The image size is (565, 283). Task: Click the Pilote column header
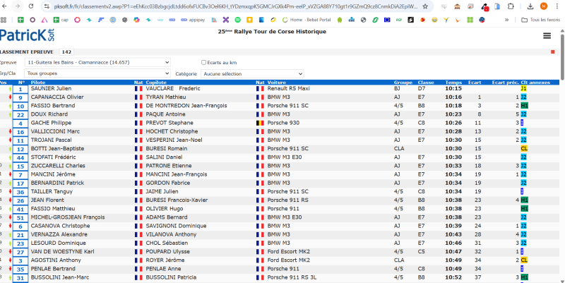tap(40, 82)
